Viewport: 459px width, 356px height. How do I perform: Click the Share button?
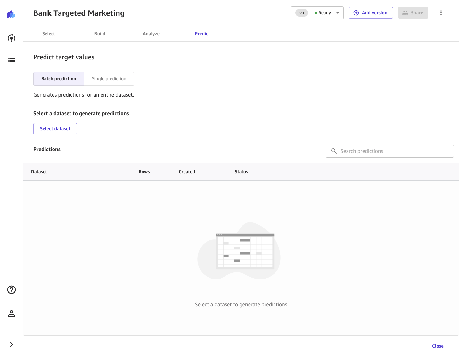coord(413,13)
